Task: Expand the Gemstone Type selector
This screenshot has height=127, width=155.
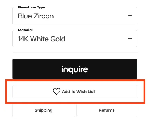Action: click(x=75, y=16)
